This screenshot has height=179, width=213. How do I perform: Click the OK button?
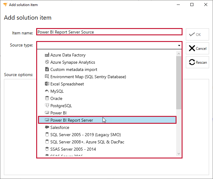click(x=197, y=34)
